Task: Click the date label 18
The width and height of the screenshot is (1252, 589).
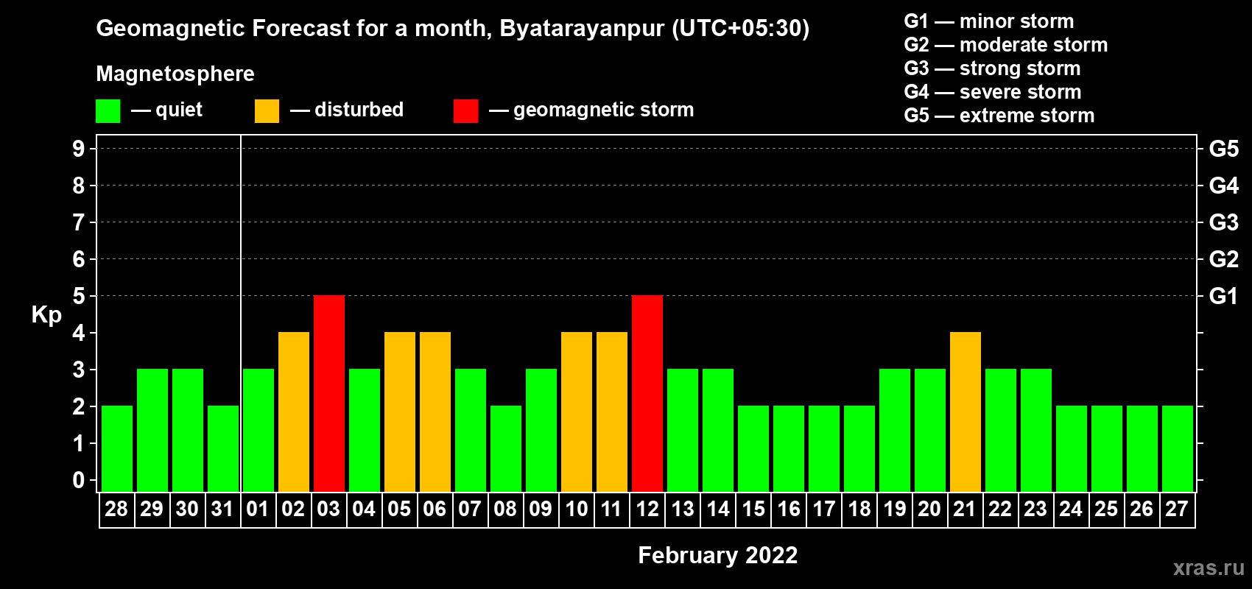Action: tap(859, 509)
